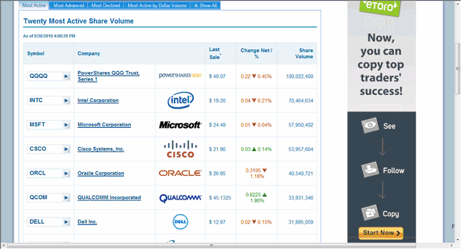This screenshot has height=249, width=461.
Task: Click share volume 57,950,402
Action: click(x=301, y=125)
